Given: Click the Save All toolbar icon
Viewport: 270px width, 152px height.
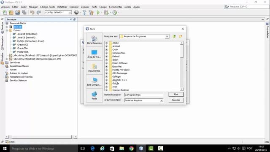Looking at the screenshot, I should (24, 12).
